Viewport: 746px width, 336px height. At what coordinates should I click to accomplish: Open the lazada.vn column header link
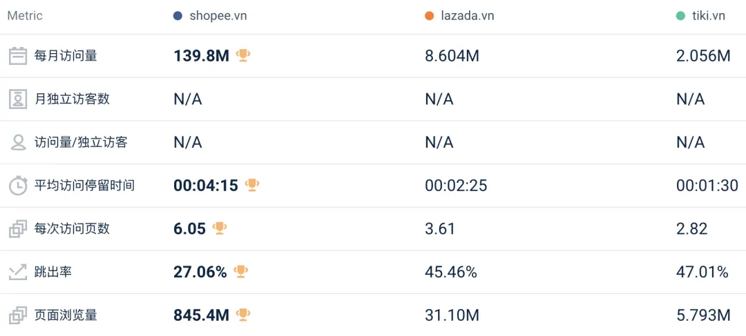(467, 16)
